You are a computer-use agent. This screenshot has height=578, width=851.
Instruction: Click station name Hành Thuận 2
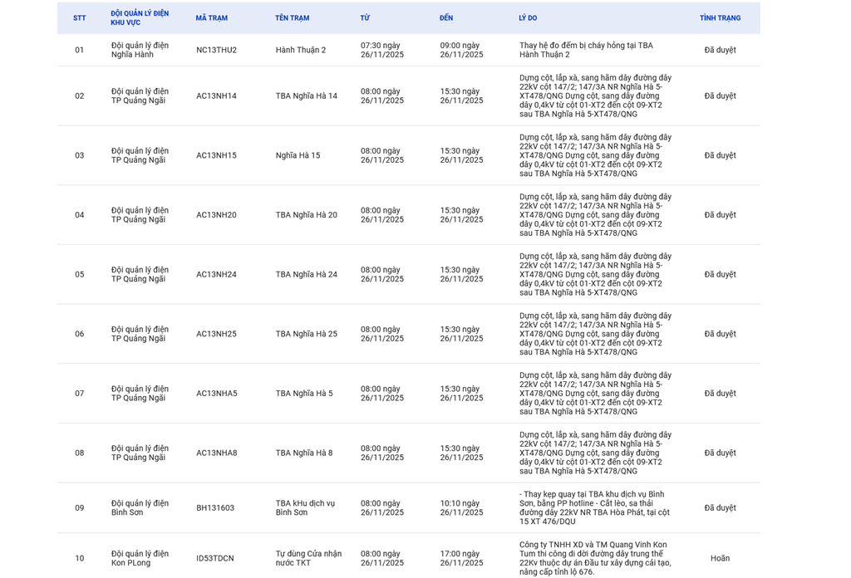300,50
